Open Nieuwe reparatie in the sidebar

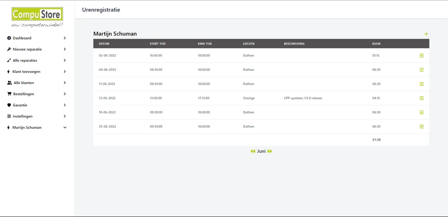tap(27, 49)
